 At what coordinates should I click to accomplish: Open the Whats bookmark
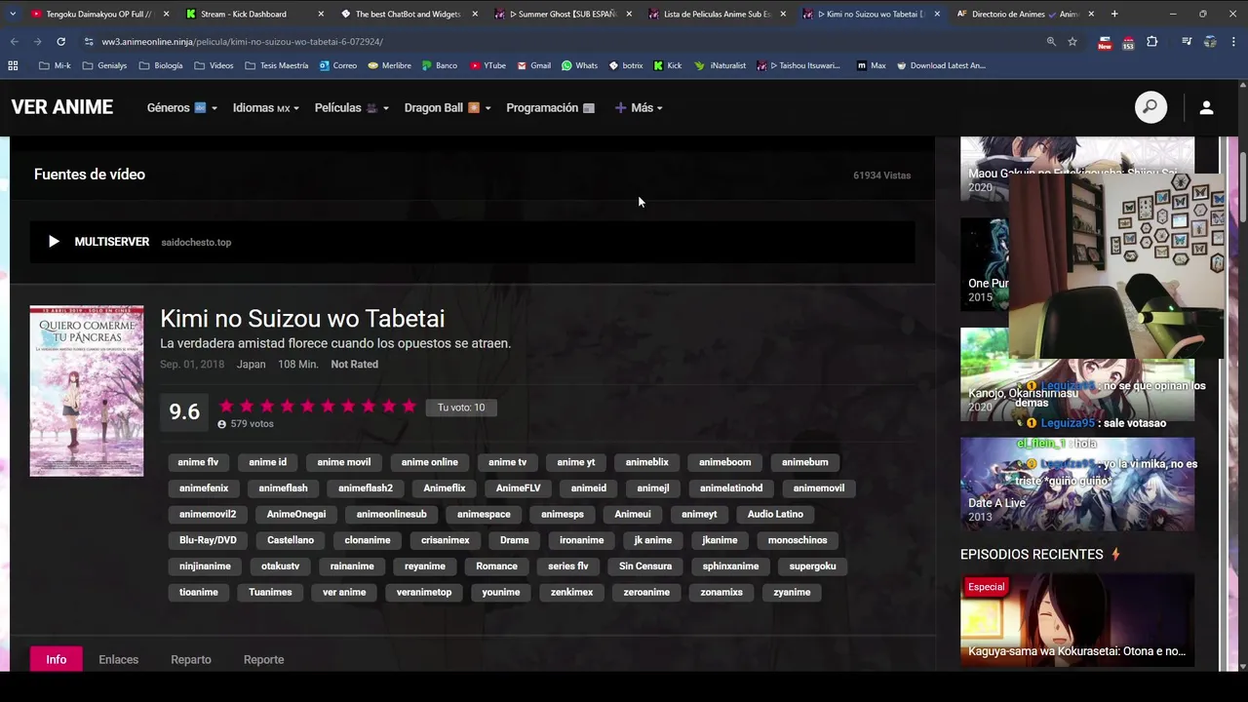pyautogui.click(x=579, y=65)
